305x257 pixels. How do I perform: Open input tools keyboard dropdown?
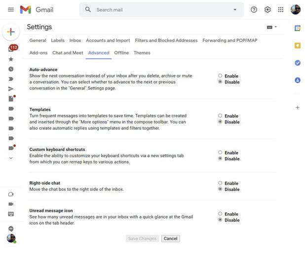(271, 27)
